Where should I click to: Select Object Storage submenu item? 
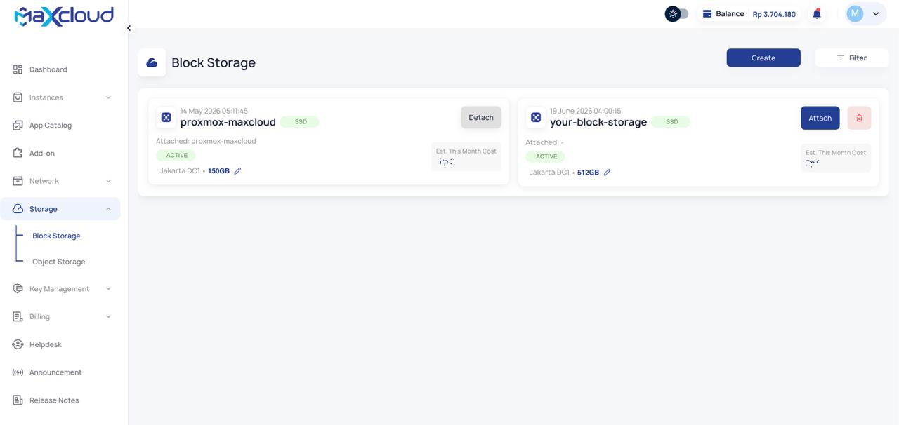[x=59, y=262]
